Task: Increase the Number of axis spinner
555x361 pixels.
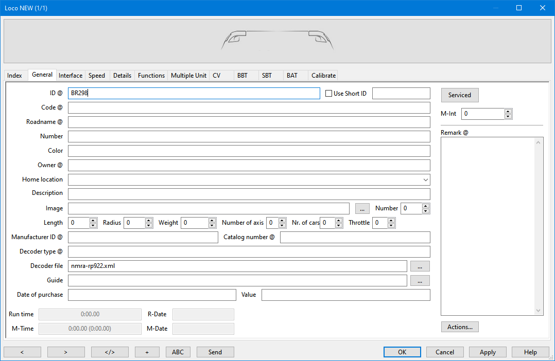Action: click(x=283, y=220)
